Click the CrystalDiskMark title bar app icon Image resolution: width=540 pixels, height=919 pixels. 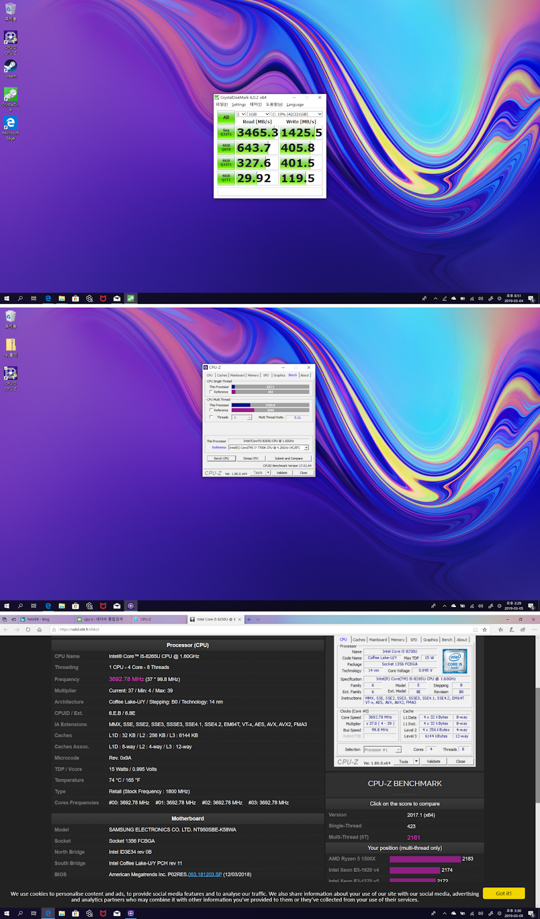pos(217,98)
